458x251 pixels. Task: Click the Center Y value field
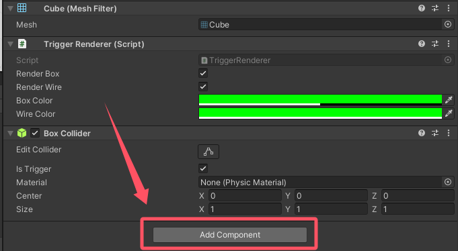tap(331, 195)
